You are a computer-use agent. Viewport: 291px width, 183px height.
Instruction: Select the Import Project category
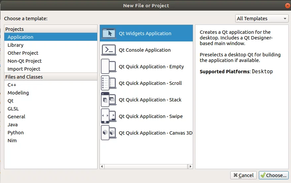pyautogui.click(x=51, y=69)
